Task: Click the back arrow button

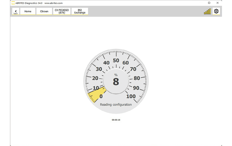Action: pyautogui.click(x=15, y=12)
